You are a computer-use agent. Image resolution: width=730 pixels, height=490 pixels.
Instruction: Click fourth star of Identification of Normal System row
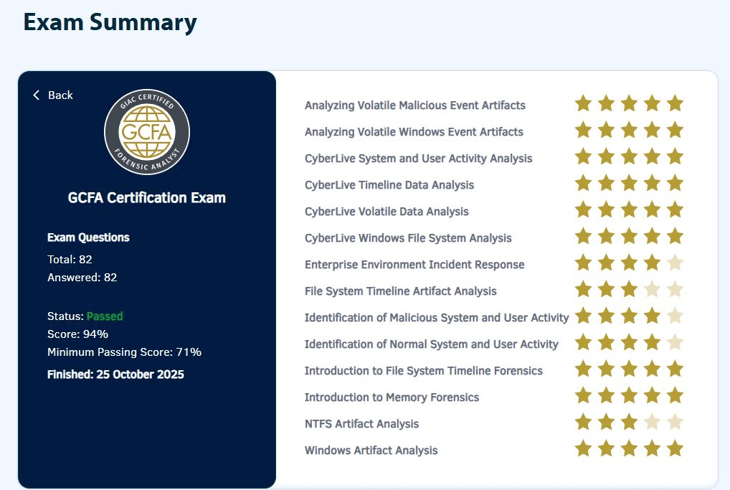[653, 342]
